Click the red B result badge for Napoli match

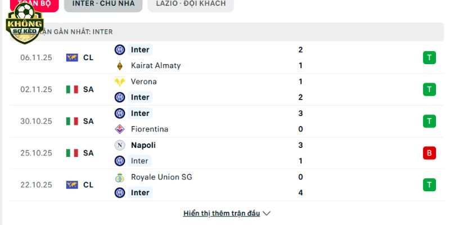[430, 152]
